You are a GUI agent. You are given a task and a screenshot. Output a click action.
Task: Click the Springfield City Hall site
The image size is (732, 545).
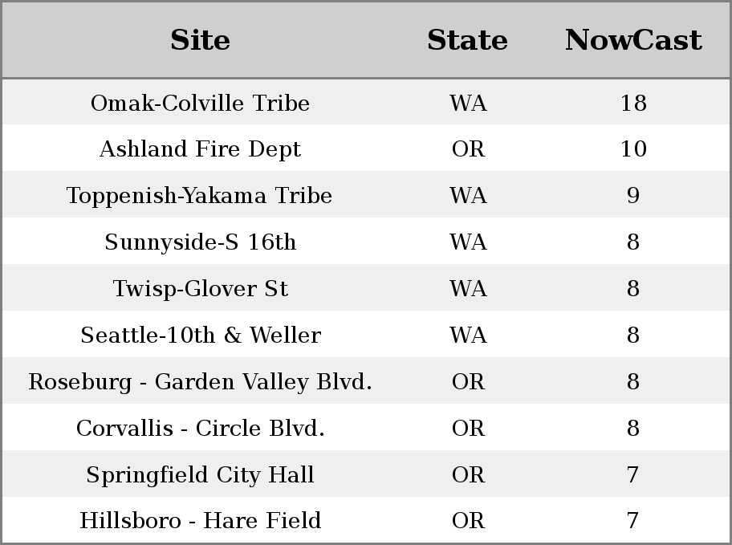click(x=201, y=474)
